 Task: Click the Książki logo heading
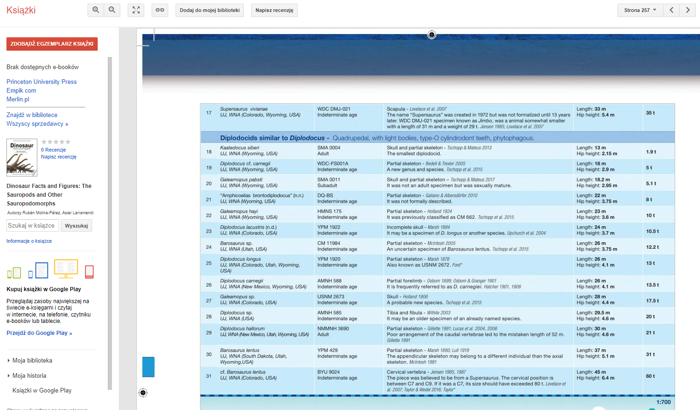[21, 10]
